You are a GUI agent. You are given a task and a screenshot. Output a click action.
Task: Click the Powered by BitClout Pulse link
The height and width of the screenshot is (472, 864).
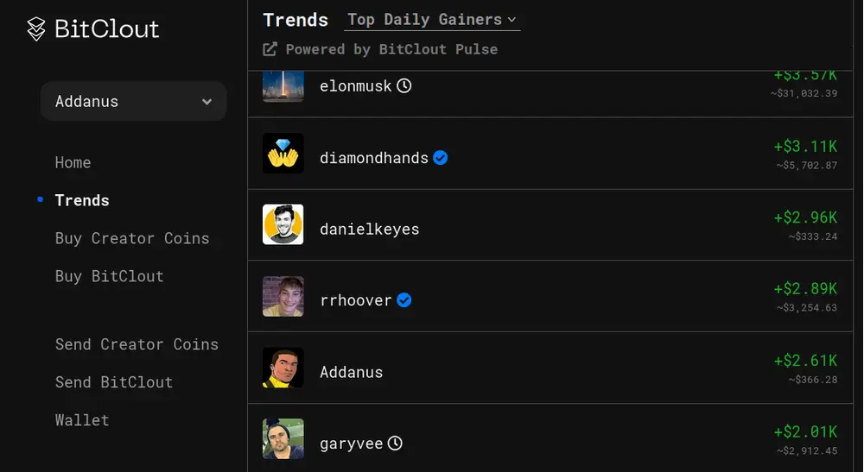(x=391, y=49)
